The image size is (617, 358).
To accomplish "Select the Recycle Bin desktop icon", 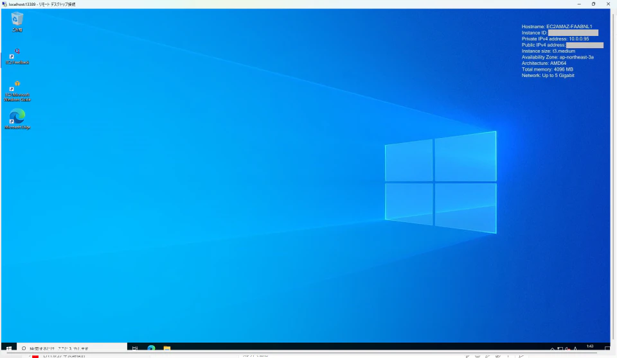I will [17, 22].
